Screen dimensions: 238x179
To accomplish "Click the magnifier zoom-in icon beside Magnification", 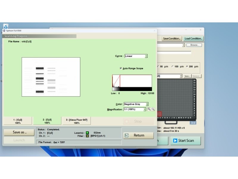I will point(149,109).
